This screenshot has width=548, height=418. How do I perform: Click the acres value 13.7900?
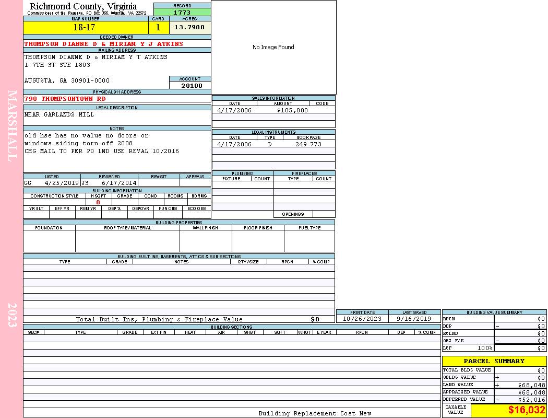189,27
